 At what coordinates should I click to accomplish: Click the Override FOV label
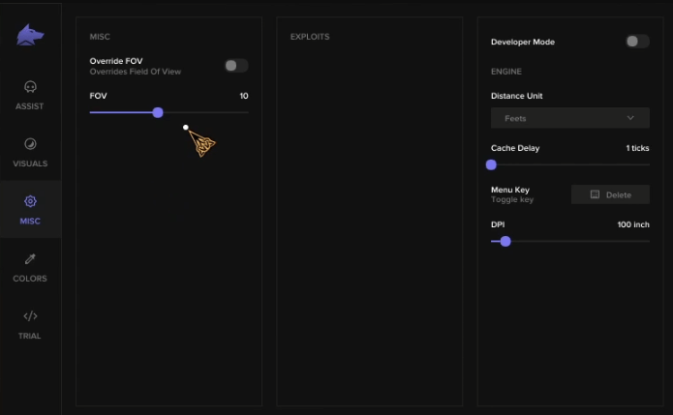(x=116, y=61)
